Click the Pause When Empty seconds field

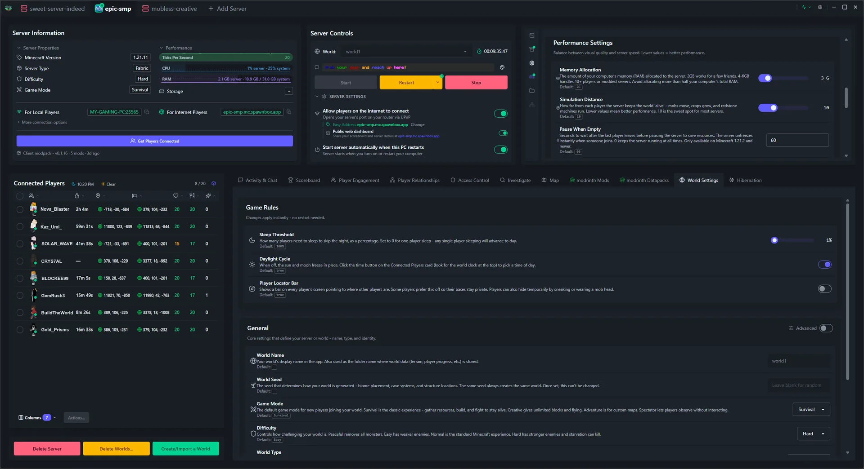click(796, 140)
